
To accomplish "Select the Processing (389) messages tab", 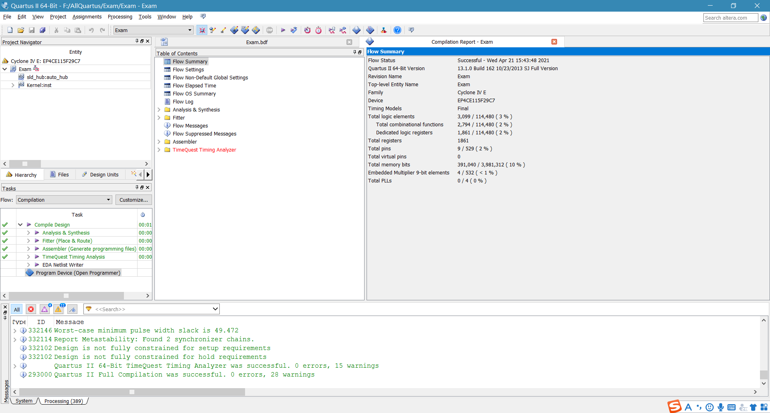I will [x=64, y=401].
